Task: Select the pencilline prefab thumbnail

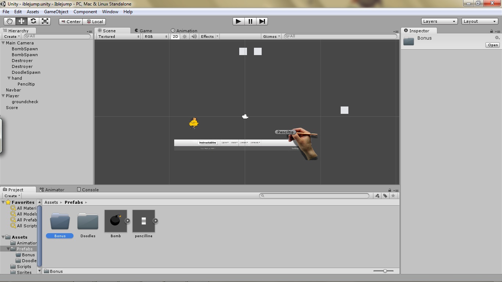Action: pyautogui.click(x=144, y=221)
